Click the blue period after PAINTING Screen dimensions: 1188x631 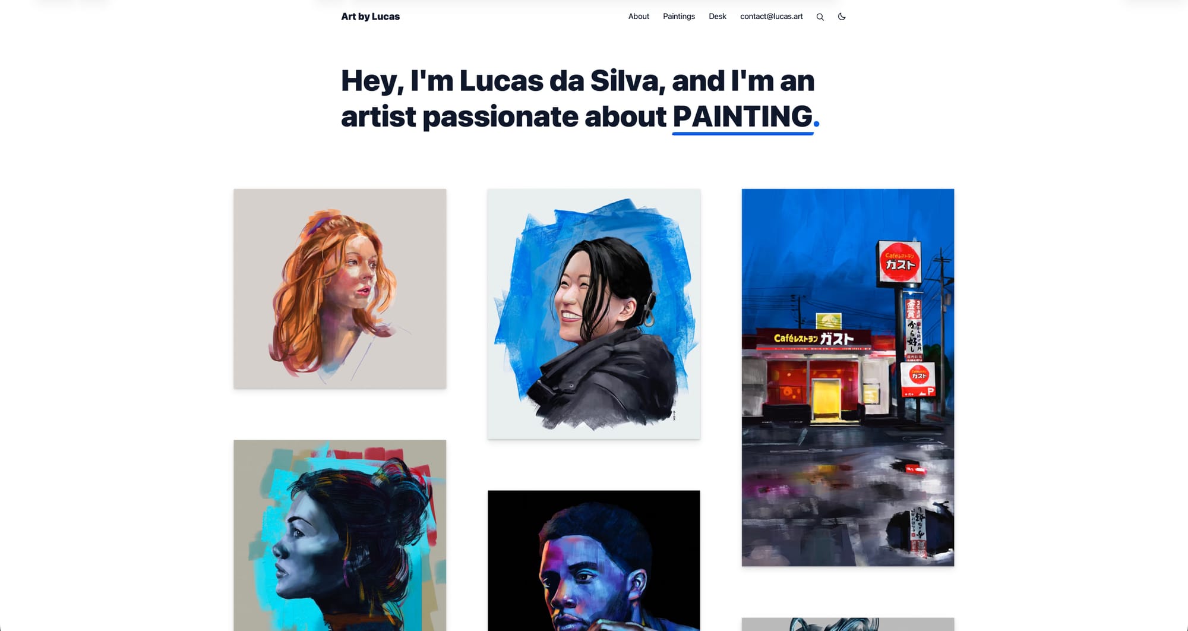coord(817,124)
